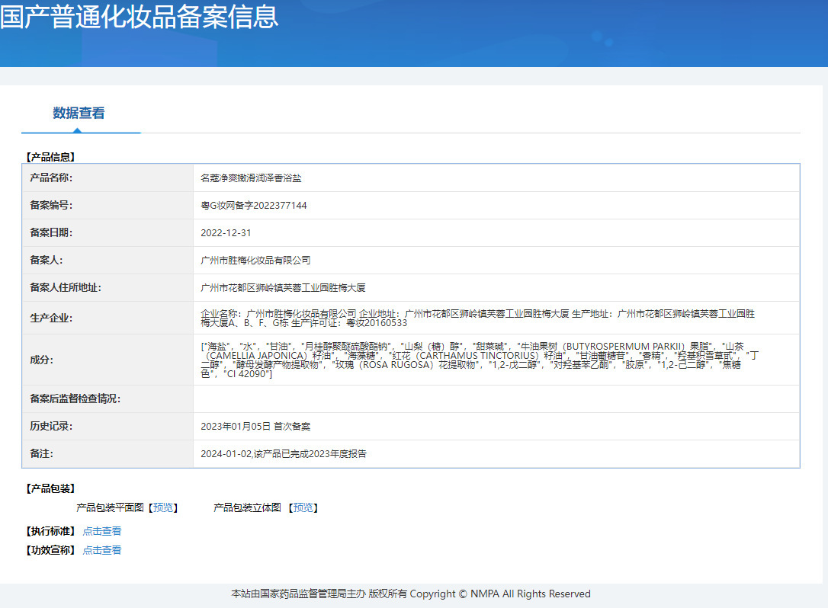
Task: Select the 产品包装立体图 label
Action: pyautogui.click(x=247, y=507)
